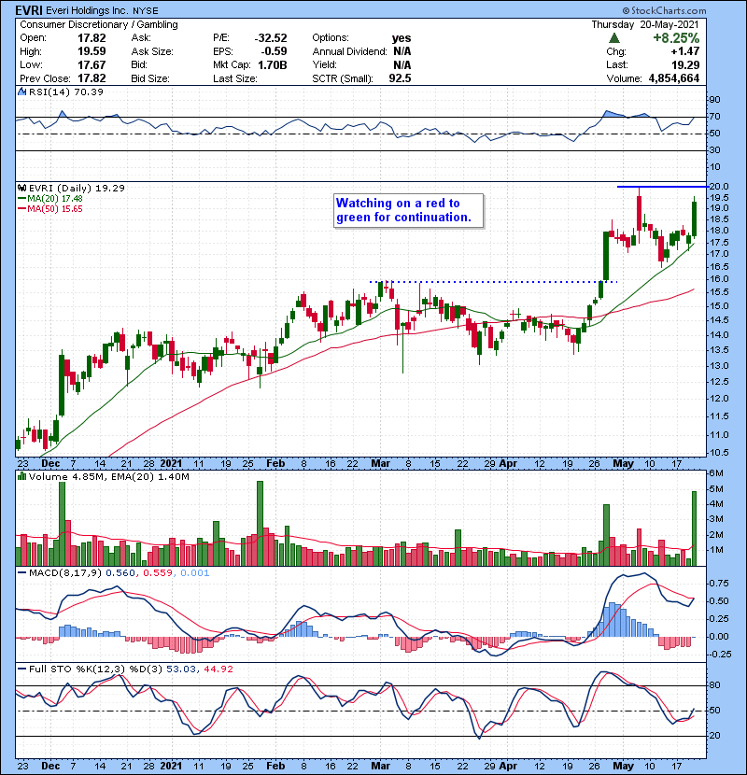Click the 'Annual Dividend:' N/A value
The height and width of the screenshot is (775, 747).
(402, 51)
